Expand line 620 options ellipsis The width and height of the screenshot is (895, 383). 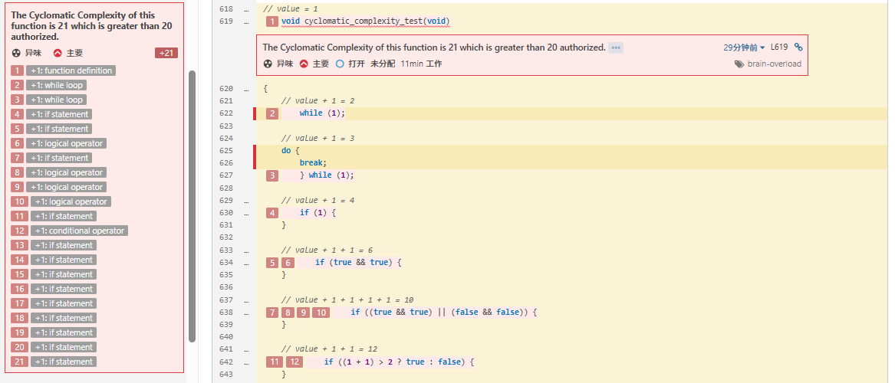pos(246,89)
